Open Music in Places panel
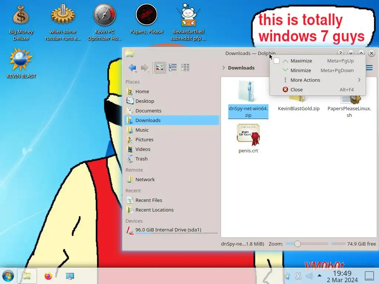 172,130
